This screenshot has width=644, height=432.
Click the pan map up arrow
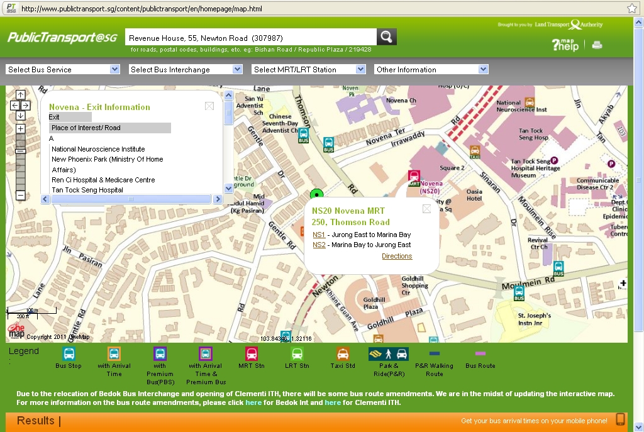click(x=20, y=94)
